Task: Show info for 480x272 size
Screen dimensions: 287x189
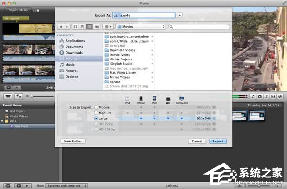Action: (214, 107)
